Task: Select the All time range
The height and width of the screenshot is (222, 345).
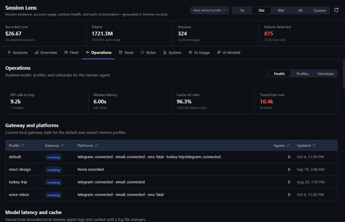Action: click(300, 10)
